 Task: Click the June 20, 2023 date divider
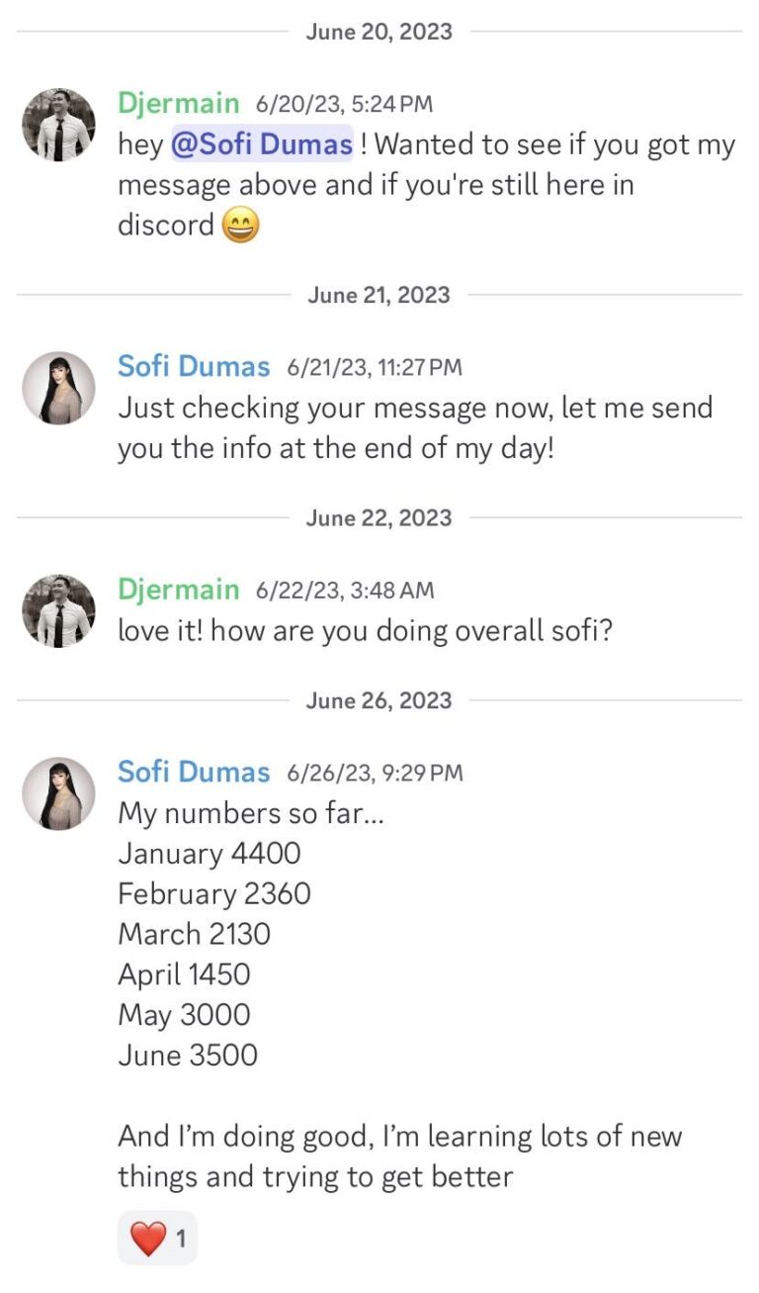pos(379,31)
